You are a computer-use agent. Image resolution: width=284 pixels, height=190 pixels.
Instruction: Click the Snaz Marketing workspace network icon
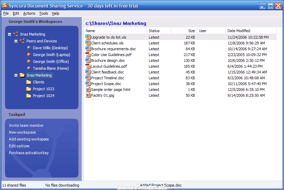pyautogui.click(x=16, y=34)
